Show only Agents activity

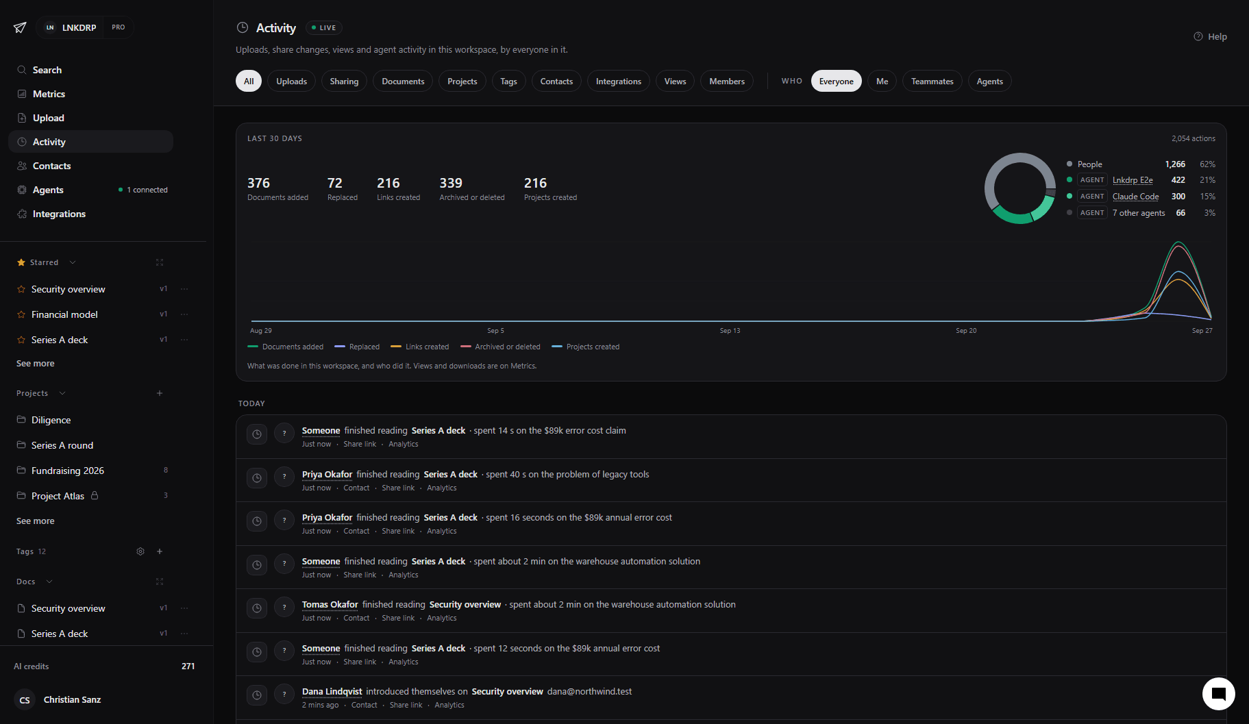990,81
